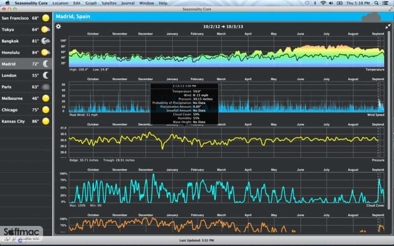Click the Cloud Cover graph label
394x246 pixels.
[375, 205]
